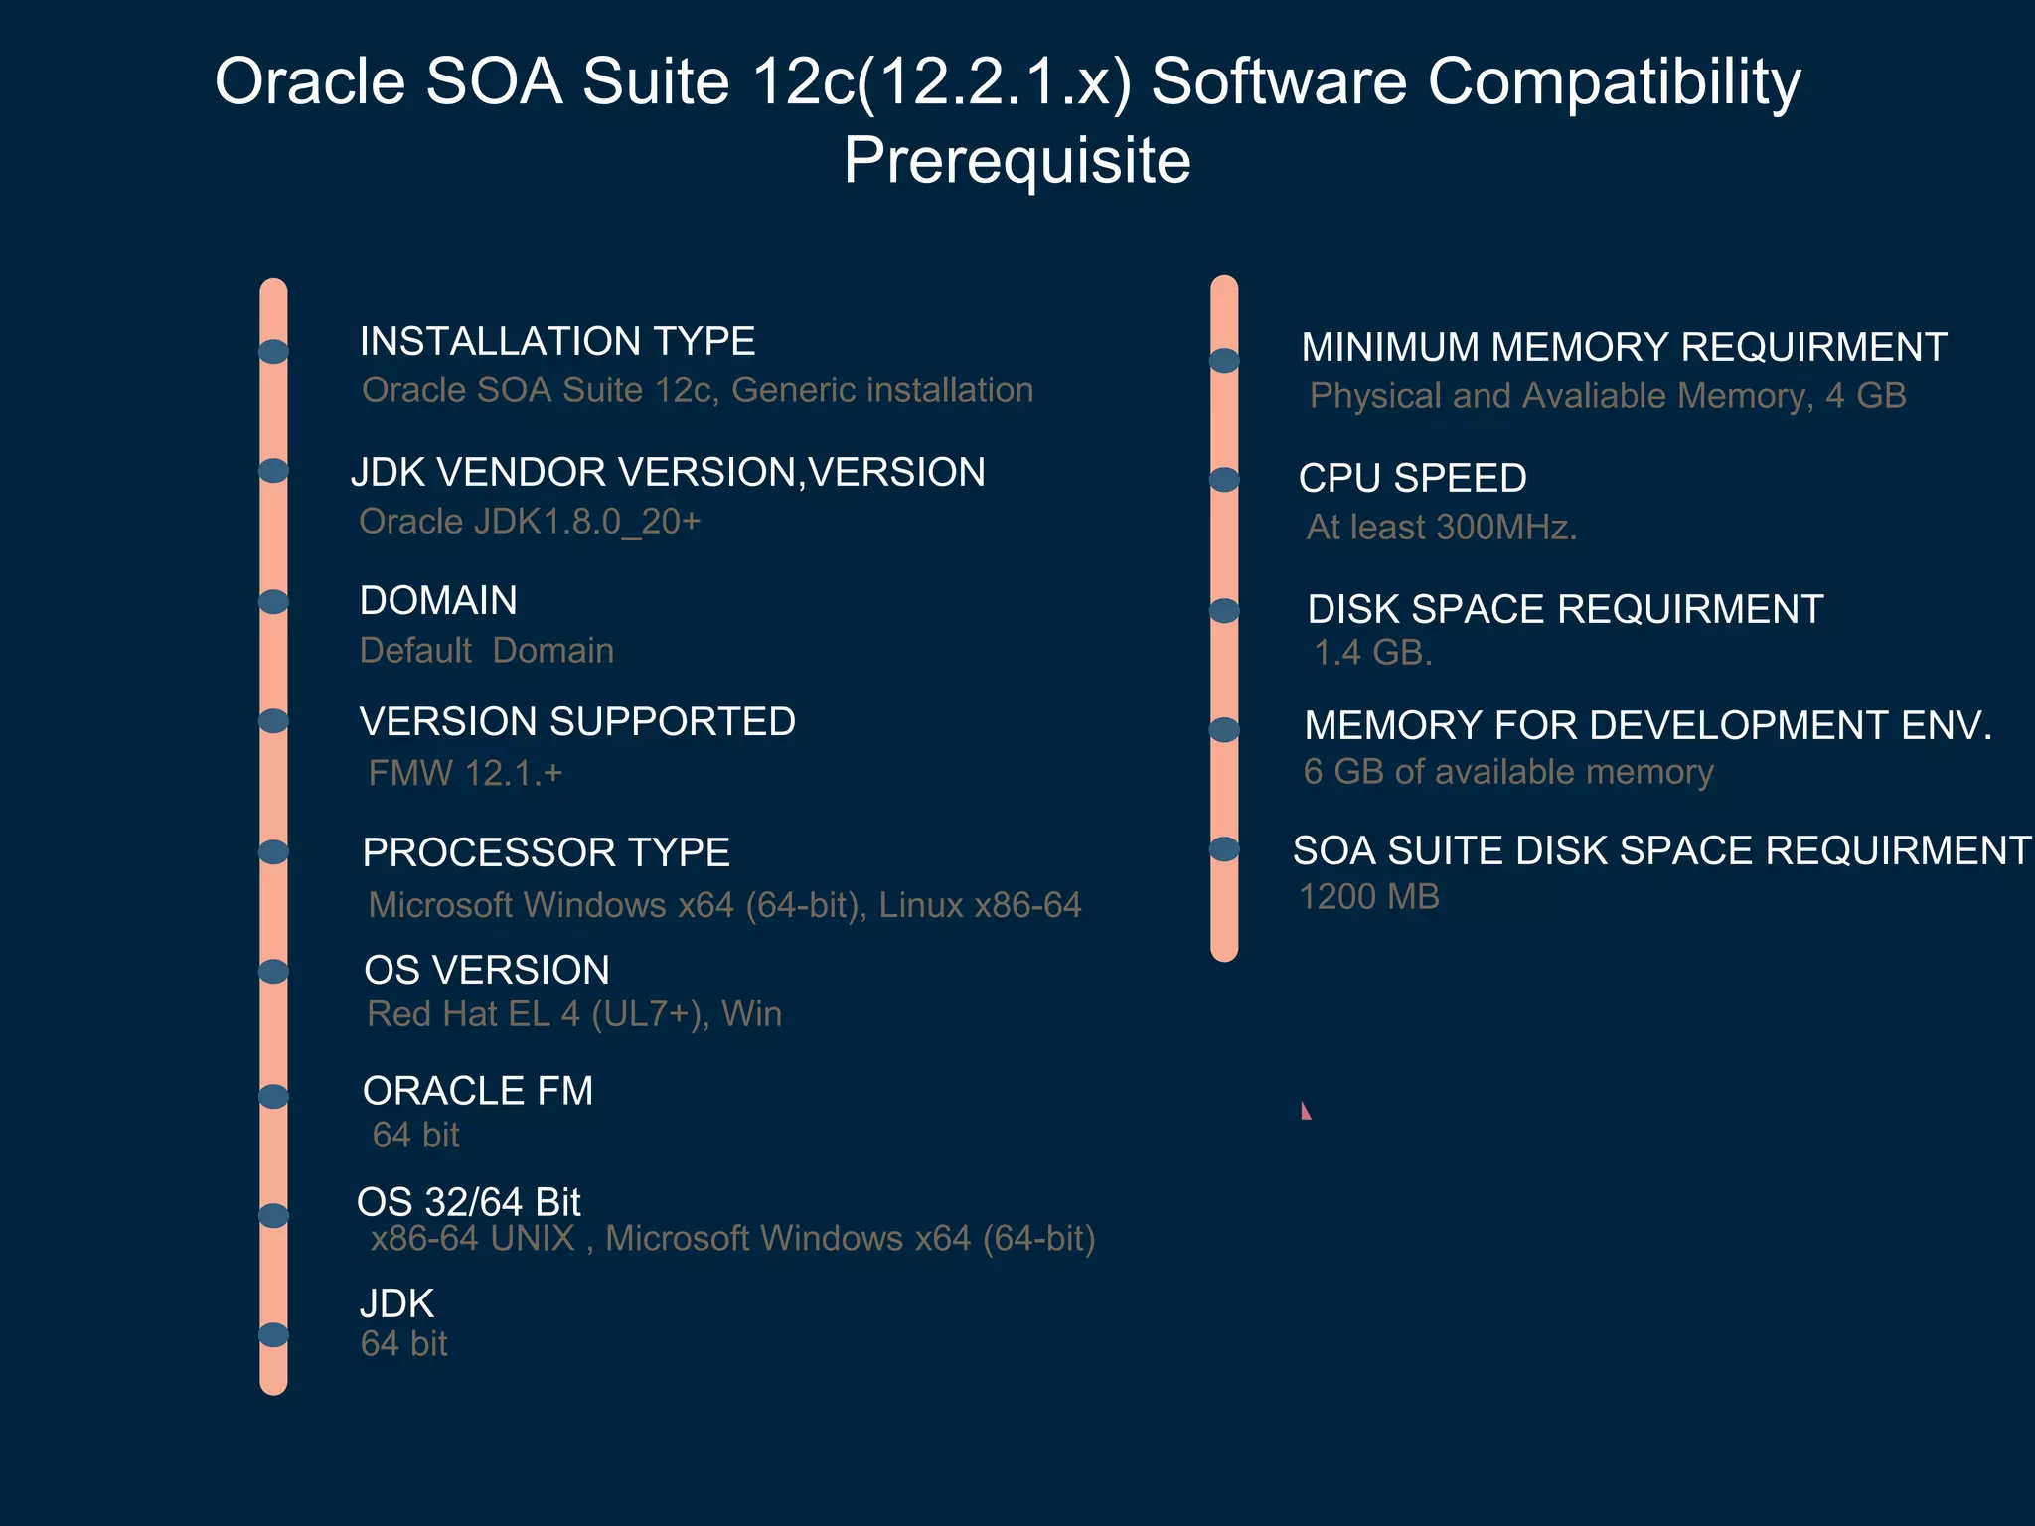Select 'SOA SUITE DISK SPACE REQUIRMENT' heading
Screen dimensions: 2035x1526
tap(1661, 851)
